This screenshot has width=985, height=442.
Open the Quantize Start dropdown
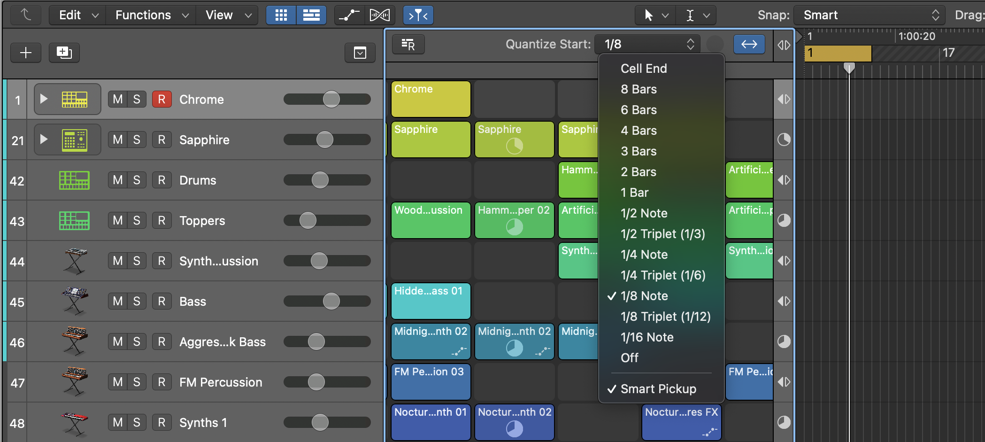pyautogui.click(x=647, y=44)
